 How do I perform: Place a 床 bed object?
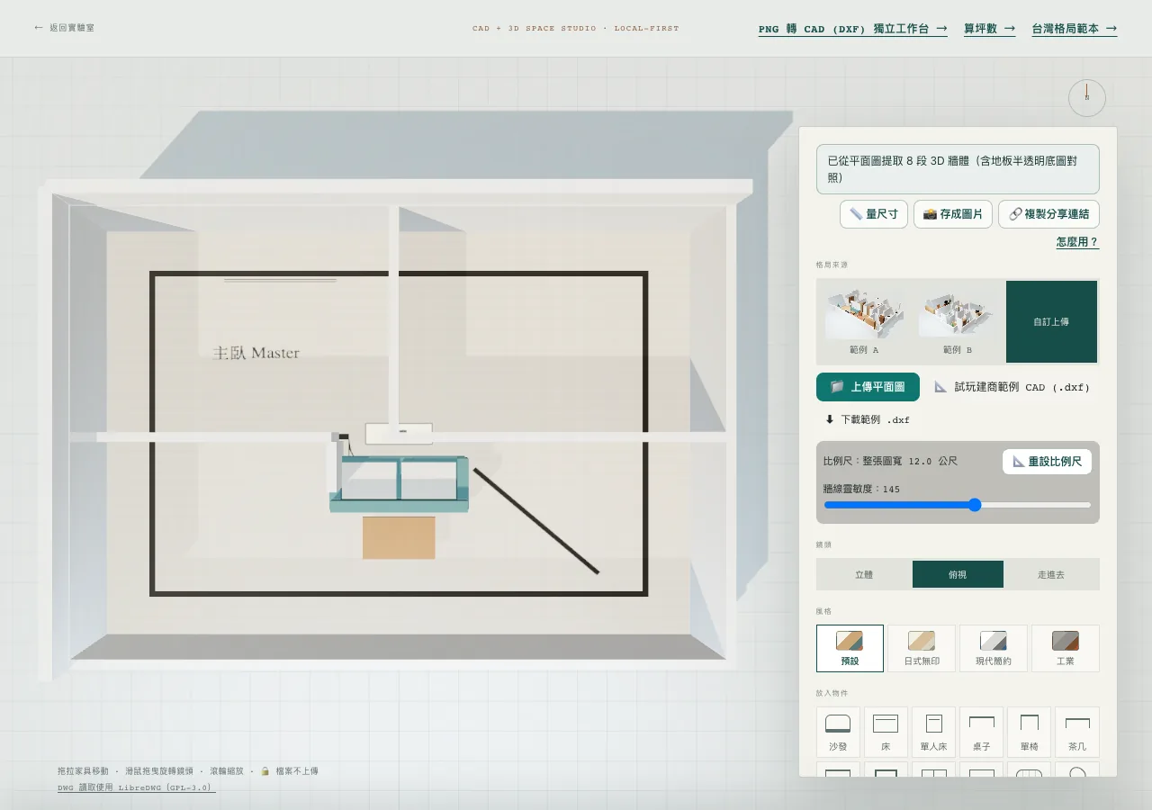(886, 732)
